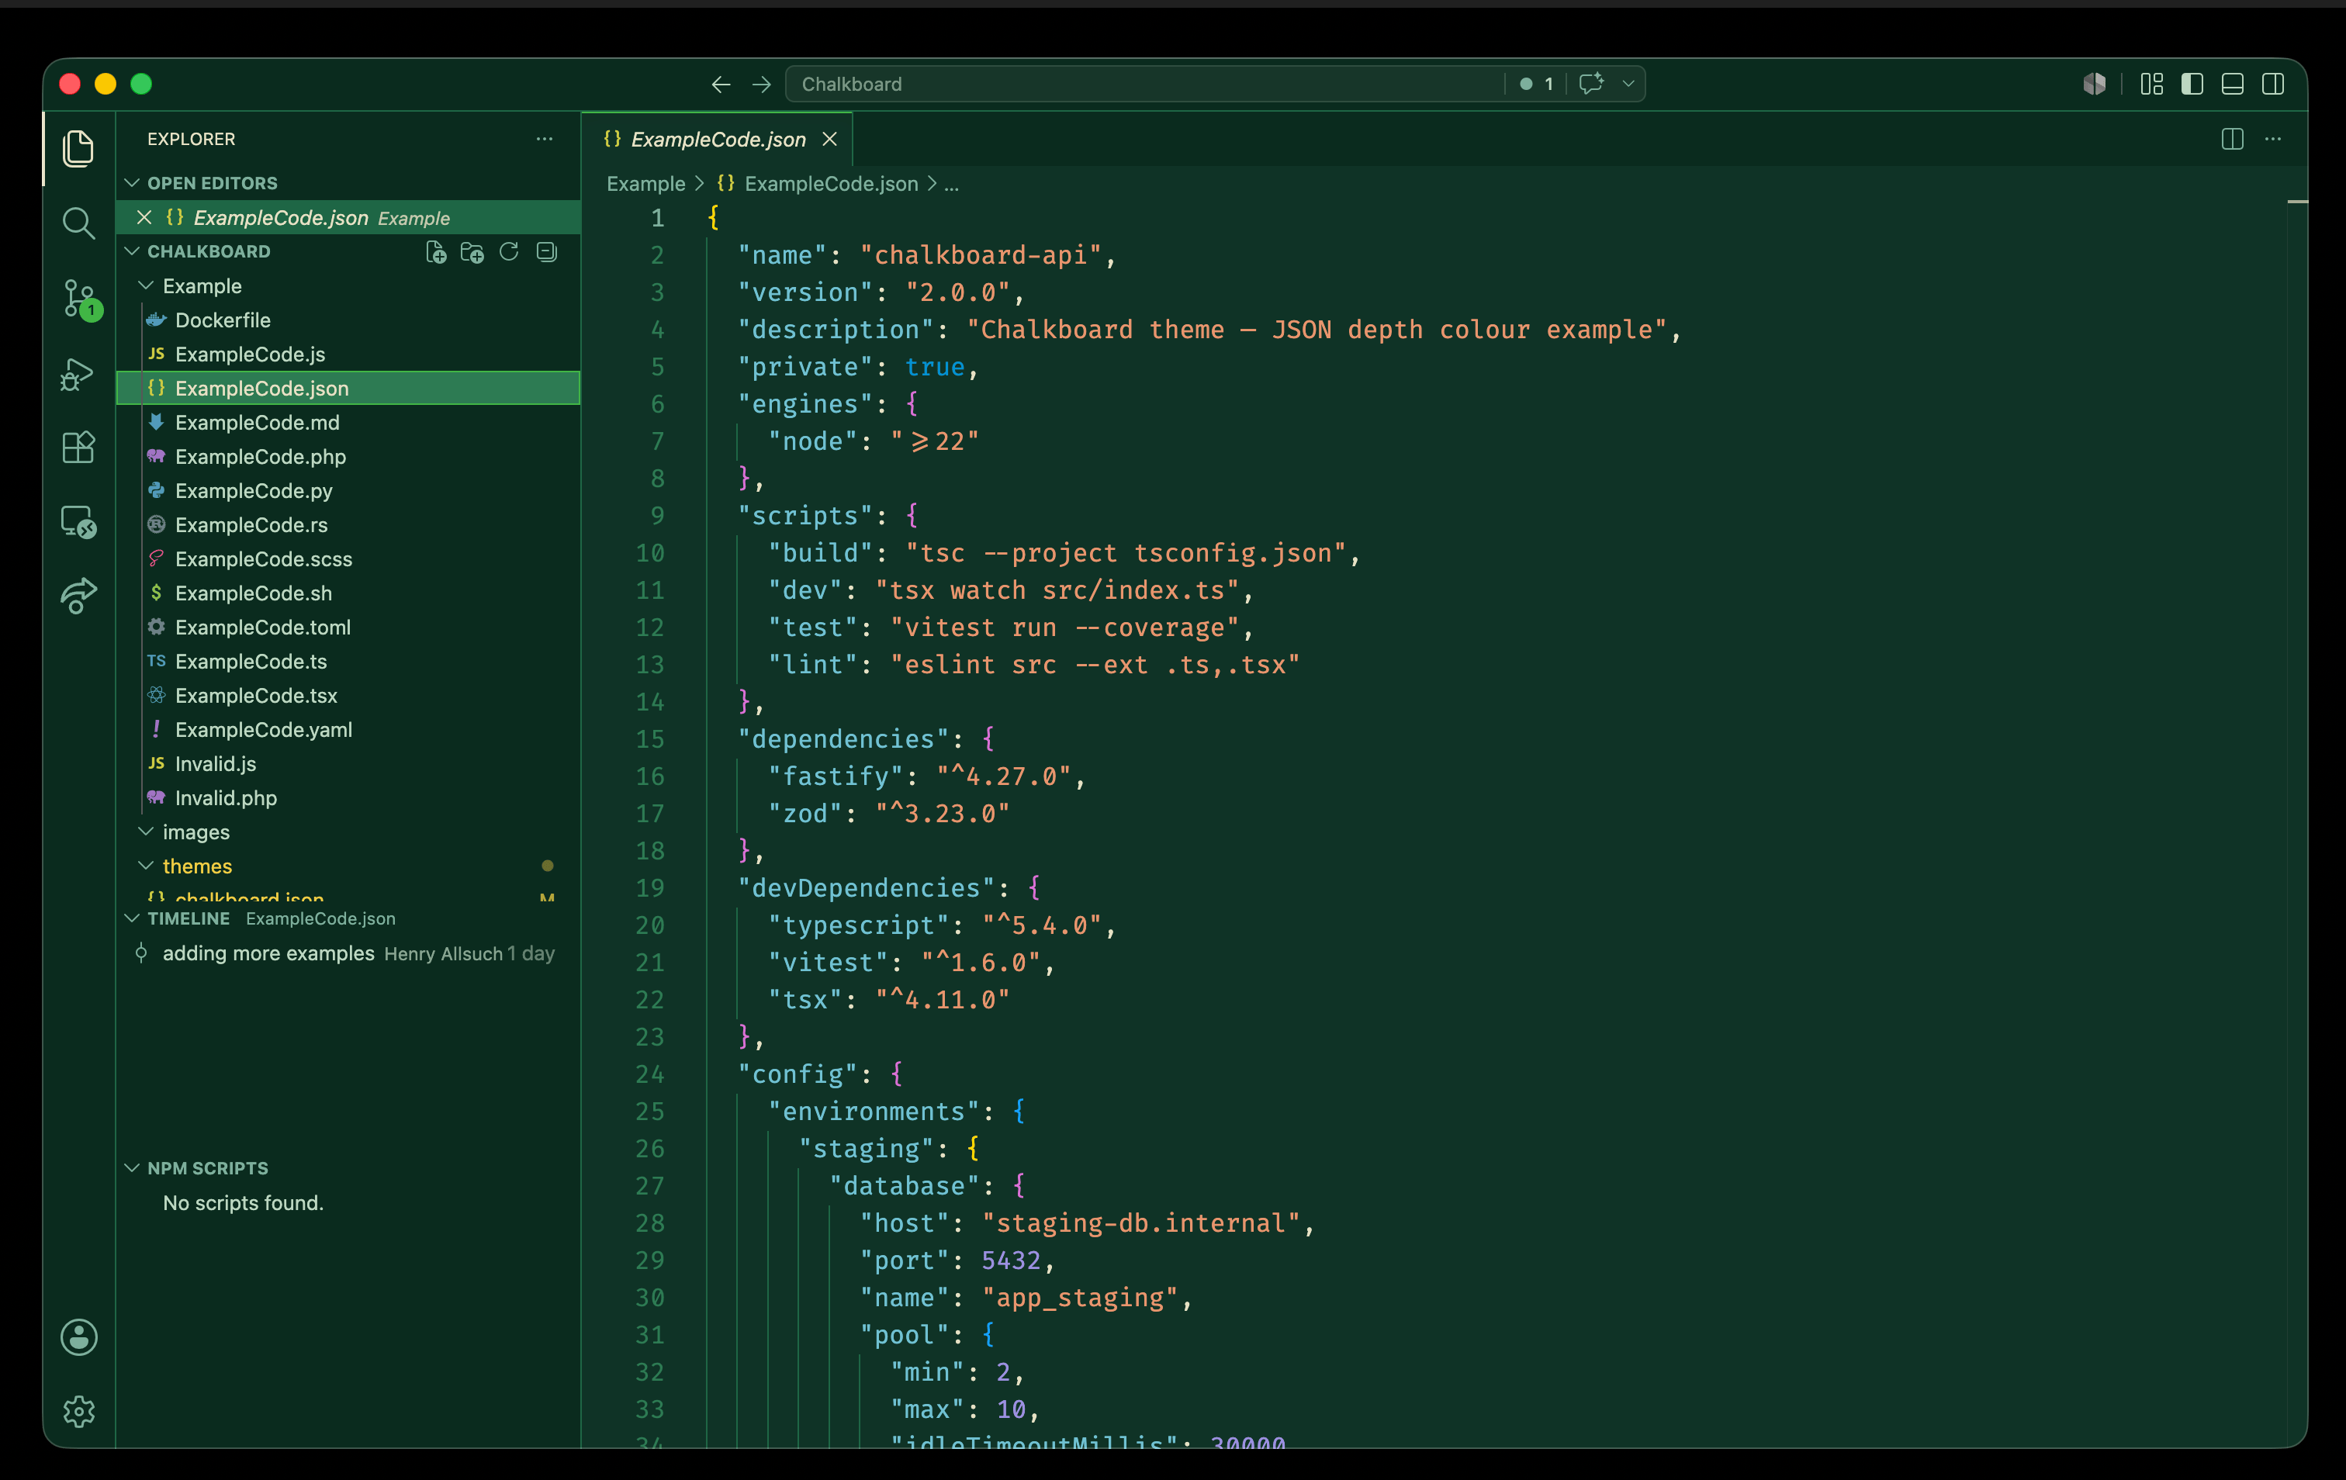
Task: Close ExampleCode.json in Open Editors
Action: (x=144, y=217)
